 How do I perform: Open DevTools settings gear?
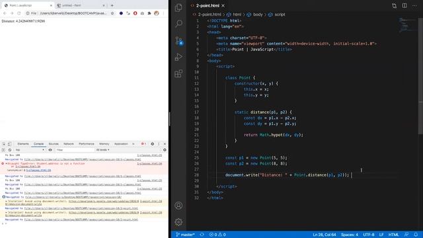tap(153, 144)
